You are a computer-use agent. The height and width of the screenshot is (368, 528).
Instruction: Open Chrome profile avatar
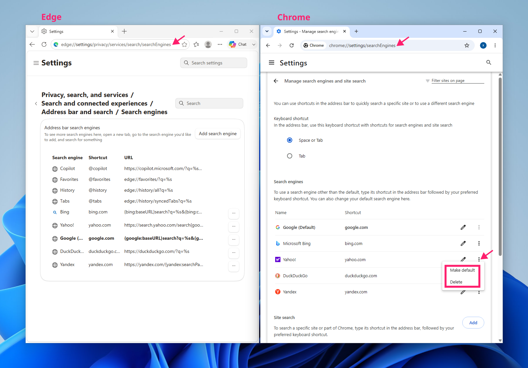(x=483, y=45)
